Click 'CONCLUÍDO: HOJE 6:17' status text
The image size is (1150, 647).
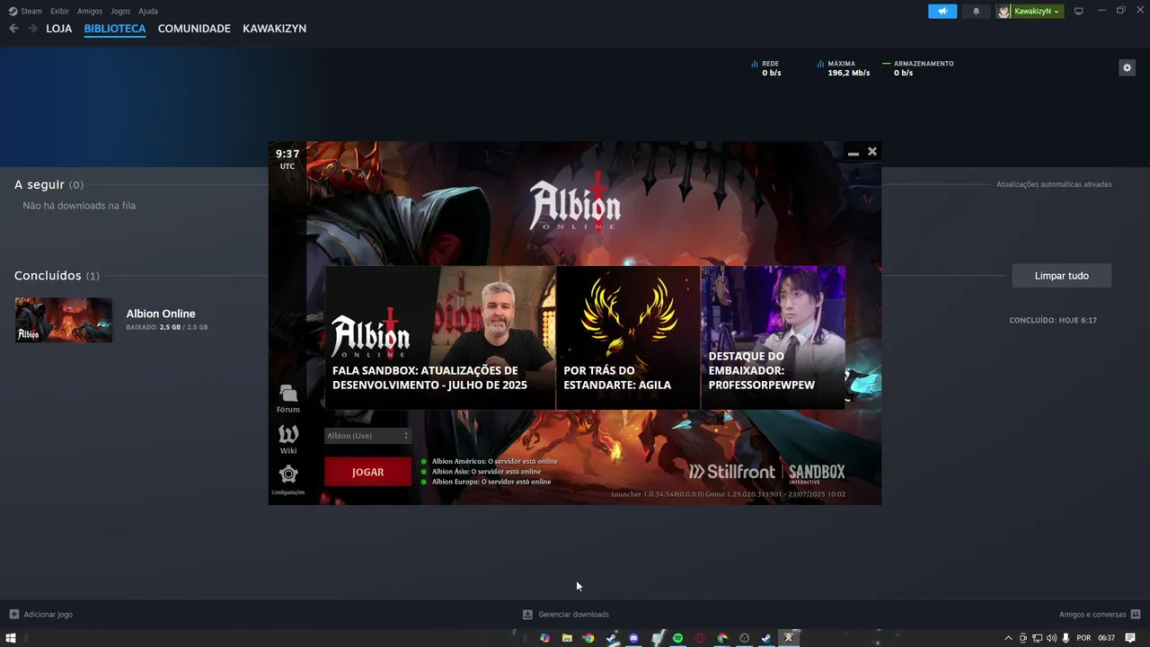point(1053,320)
